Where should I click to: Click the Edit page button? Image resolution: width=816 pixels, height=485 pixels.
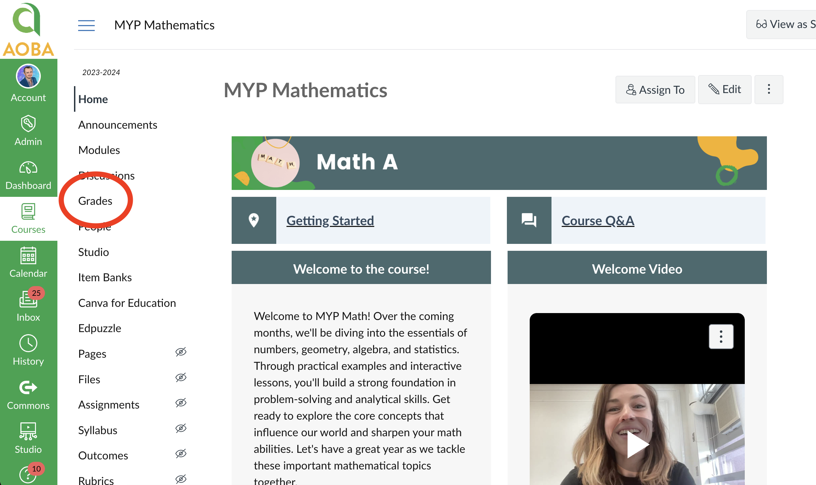coord(725,90)
